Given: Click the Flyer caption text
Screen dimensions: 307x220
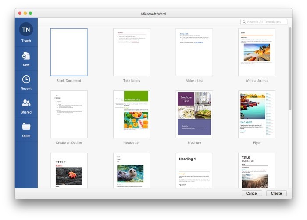Looking at the screenshot, I should pos(257,143).
